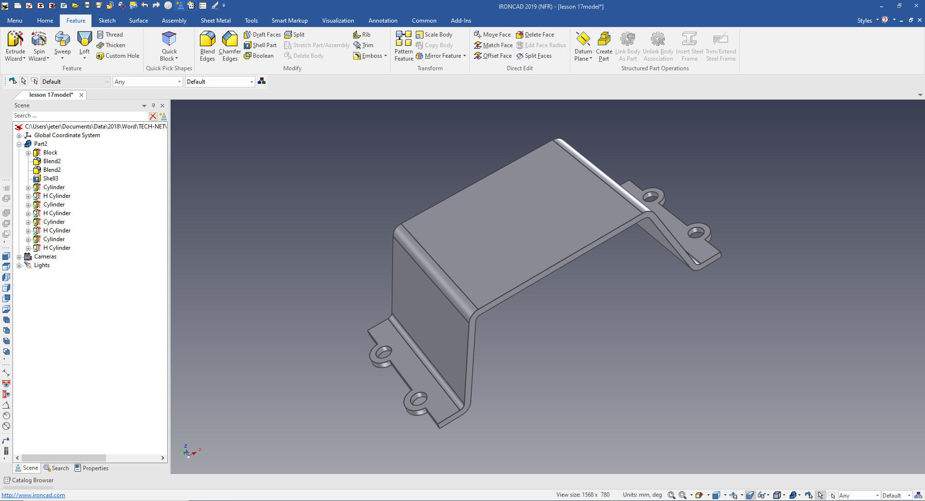Switch to the Sketch ribbon tab
This screenshot has width=925, height=501.
point(107,21)
